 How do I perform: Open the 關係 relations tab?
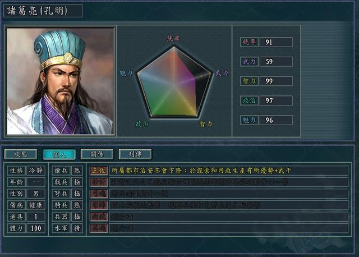(x=97, y=154)
